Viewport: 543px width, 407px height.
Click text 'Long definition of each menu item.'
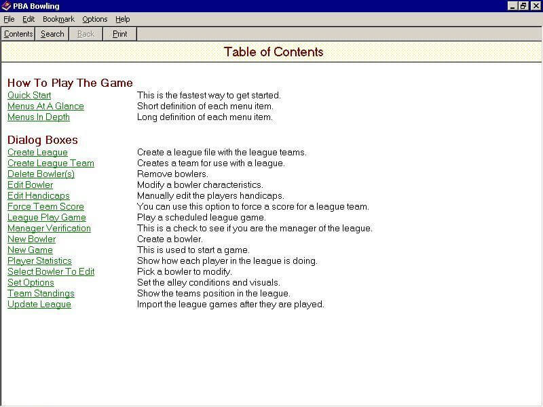[x=205, y=117]
